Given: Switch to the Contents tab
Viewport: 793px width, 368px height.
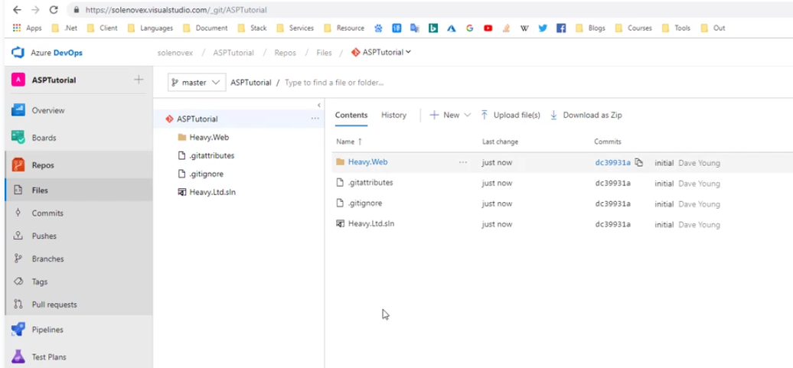Looking at the screenshot, I should point(351,115).
